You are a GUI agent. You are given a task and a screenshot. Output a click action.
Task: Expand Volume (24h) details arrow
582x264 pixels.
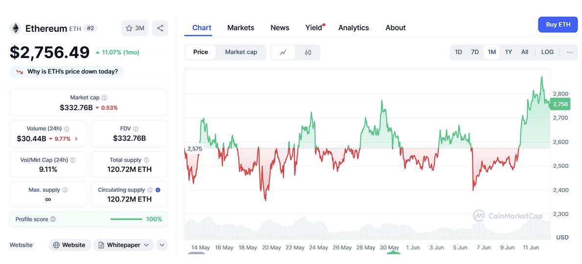pos(76,139)
